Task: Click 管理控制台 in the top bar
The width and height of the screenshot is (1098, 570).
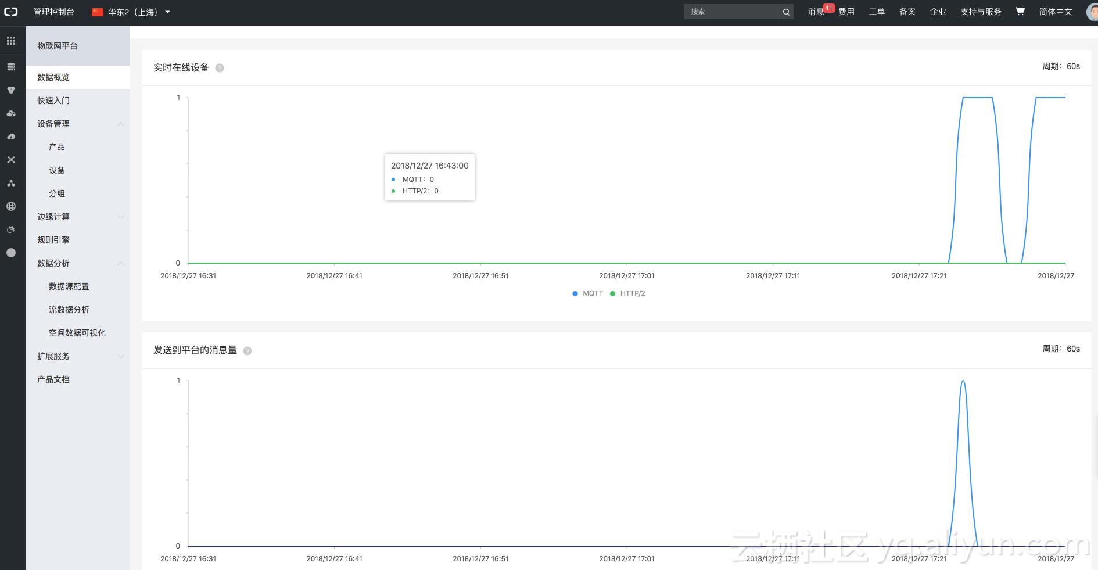Action: click(53, 12)
